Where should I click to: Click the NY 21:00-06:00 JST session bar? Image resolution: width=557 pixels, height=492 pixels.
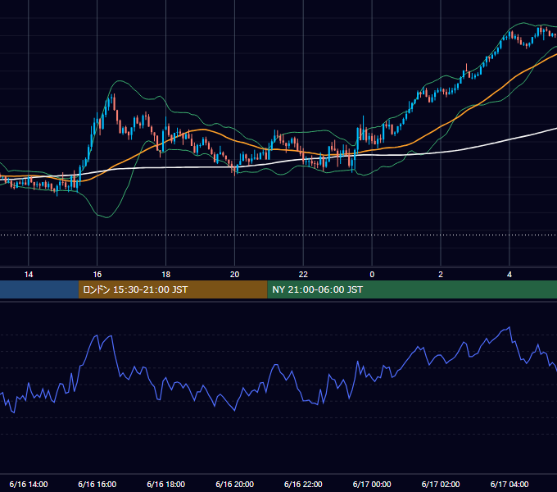pos(412,289)
